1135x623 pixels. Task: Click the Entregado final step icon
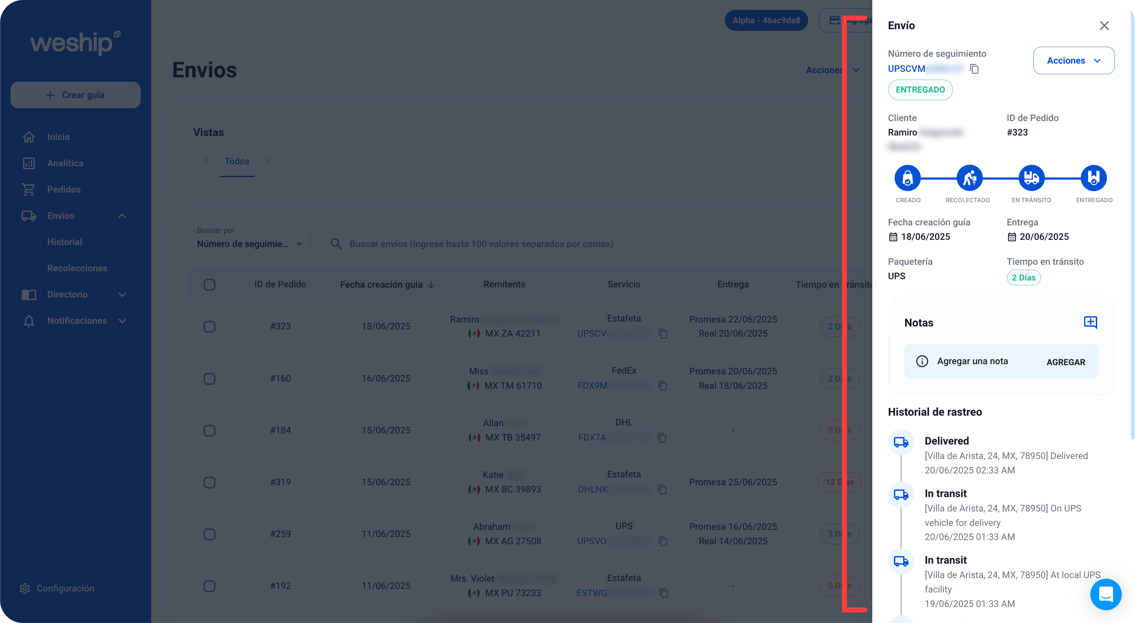point(1093,178)
